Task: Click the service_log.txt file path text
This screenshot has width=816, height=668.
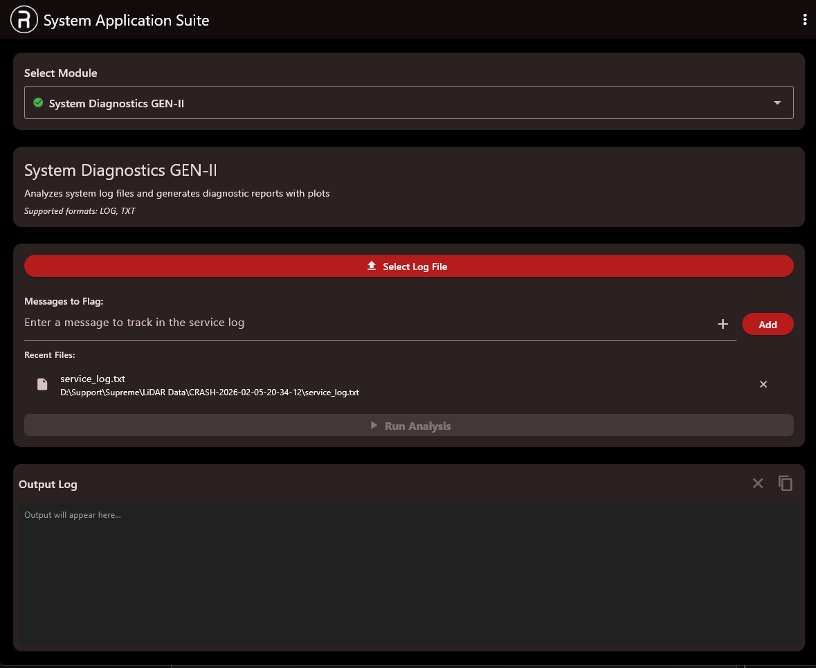Action: [x=210, y=392]
